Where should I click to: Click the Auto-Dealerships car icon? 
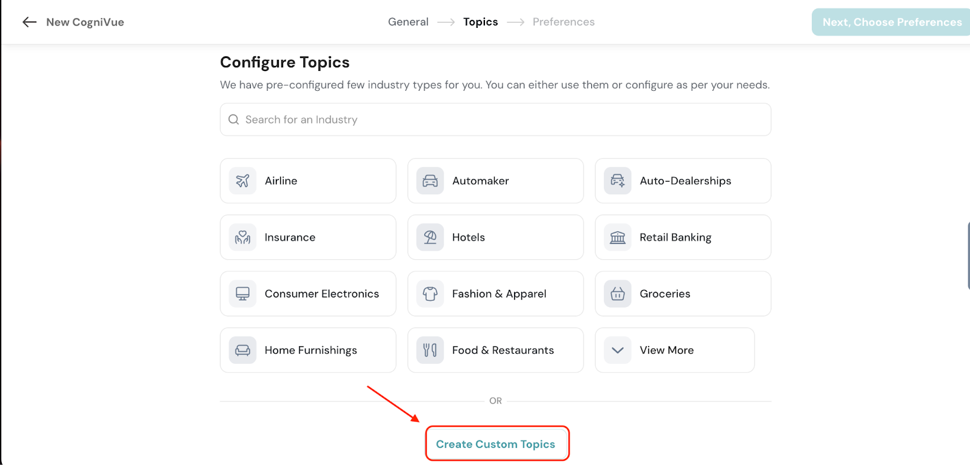617,181
